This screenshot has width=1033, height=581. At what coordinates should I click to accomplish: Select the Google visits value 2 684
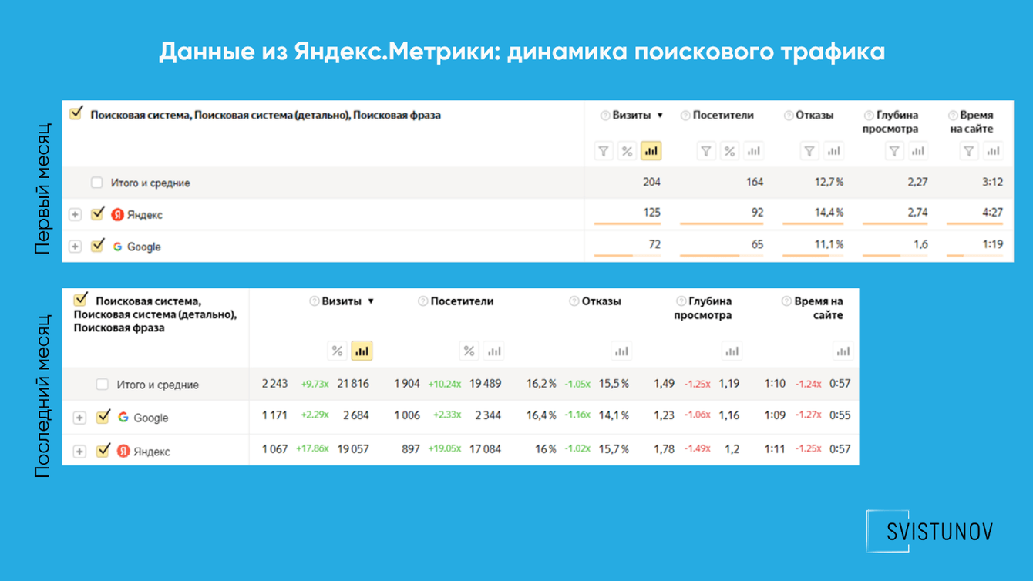(355, 415)
